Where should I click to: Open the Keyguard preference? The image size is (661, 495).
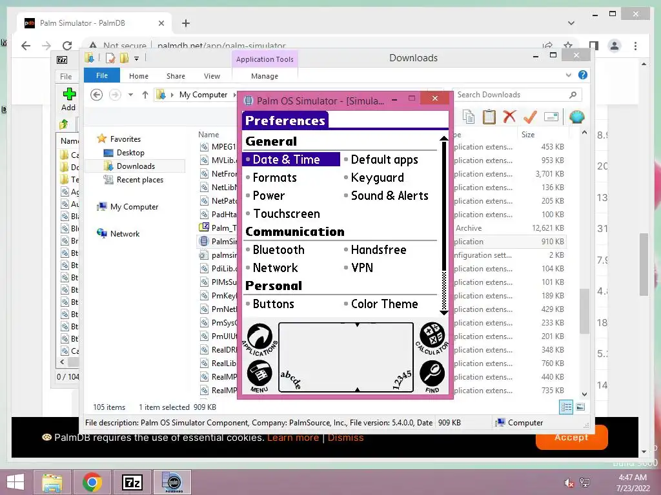pos(377,178)
